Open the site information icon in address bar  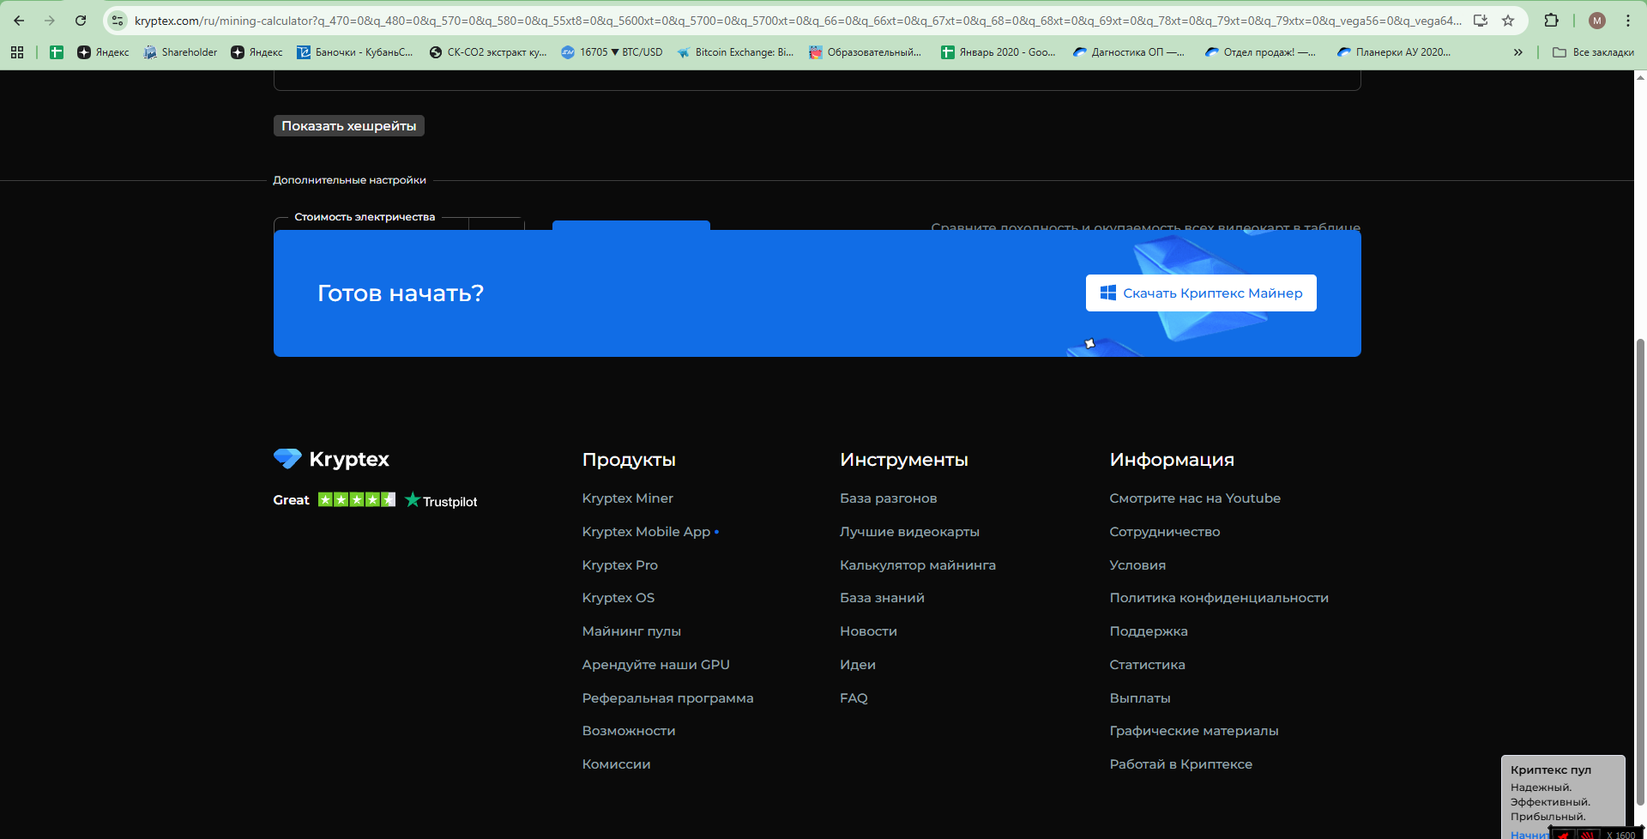(x=118, y=21)
